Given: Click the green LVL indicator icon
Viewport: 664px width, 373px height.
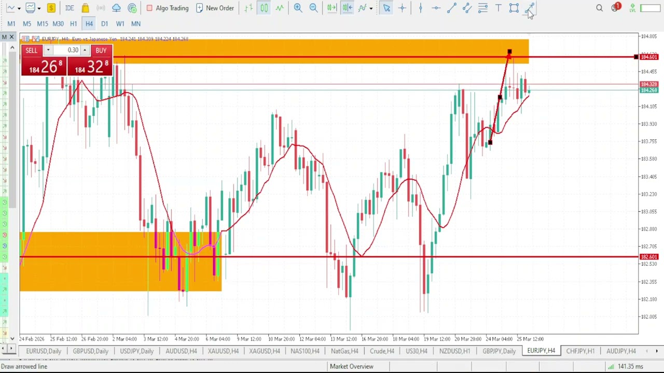Looking at the screenshot, I should coord(632,8).
